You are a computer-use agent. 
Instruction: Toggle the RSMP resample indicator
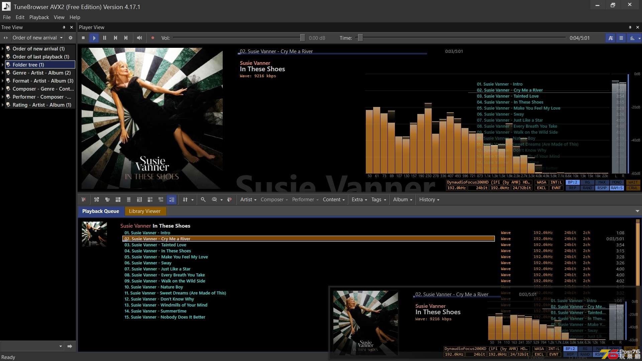602,188
